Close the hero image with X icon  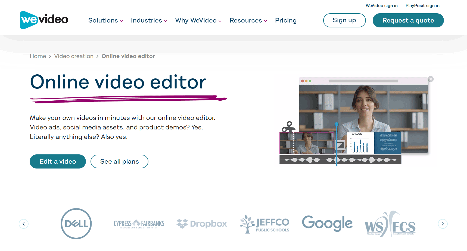[x=431, y=79]
